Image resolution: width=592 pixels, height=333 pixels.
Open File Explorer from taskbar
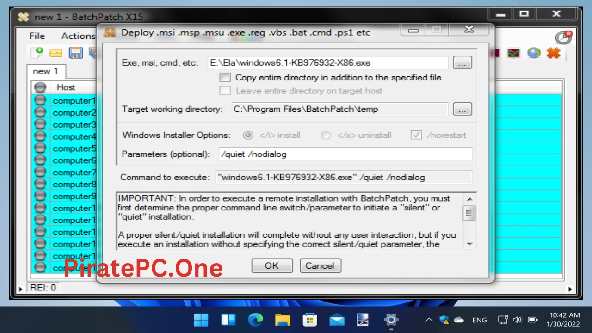click(282, 320)
